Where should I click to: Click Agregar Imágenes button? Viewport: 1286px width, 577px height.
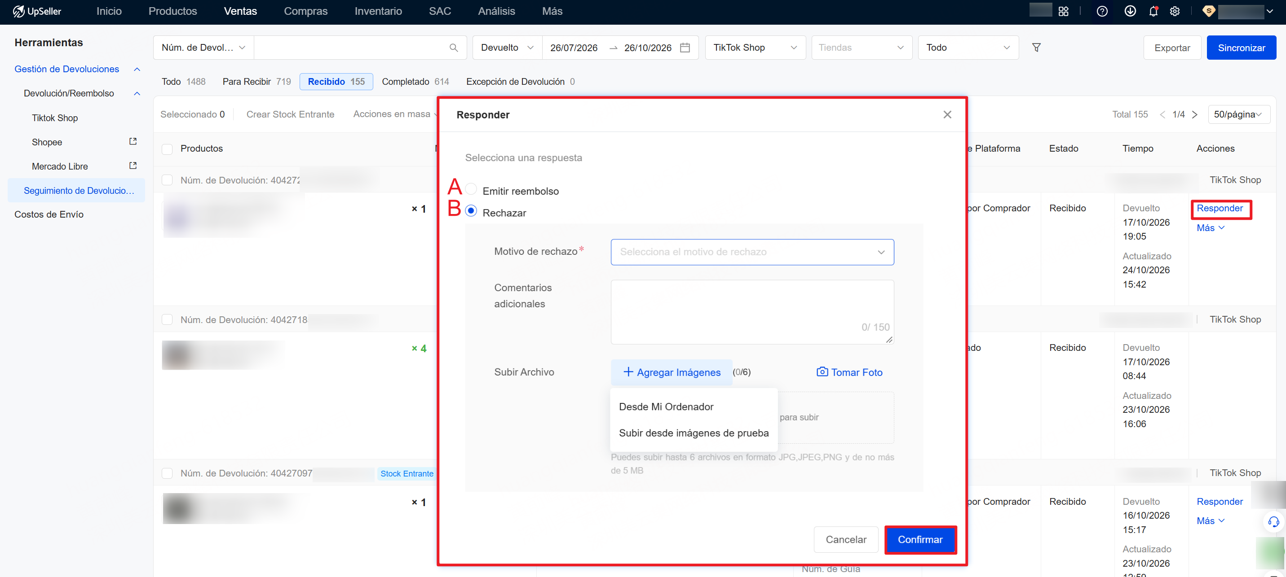pyautogui.click(x=672, y=372)
